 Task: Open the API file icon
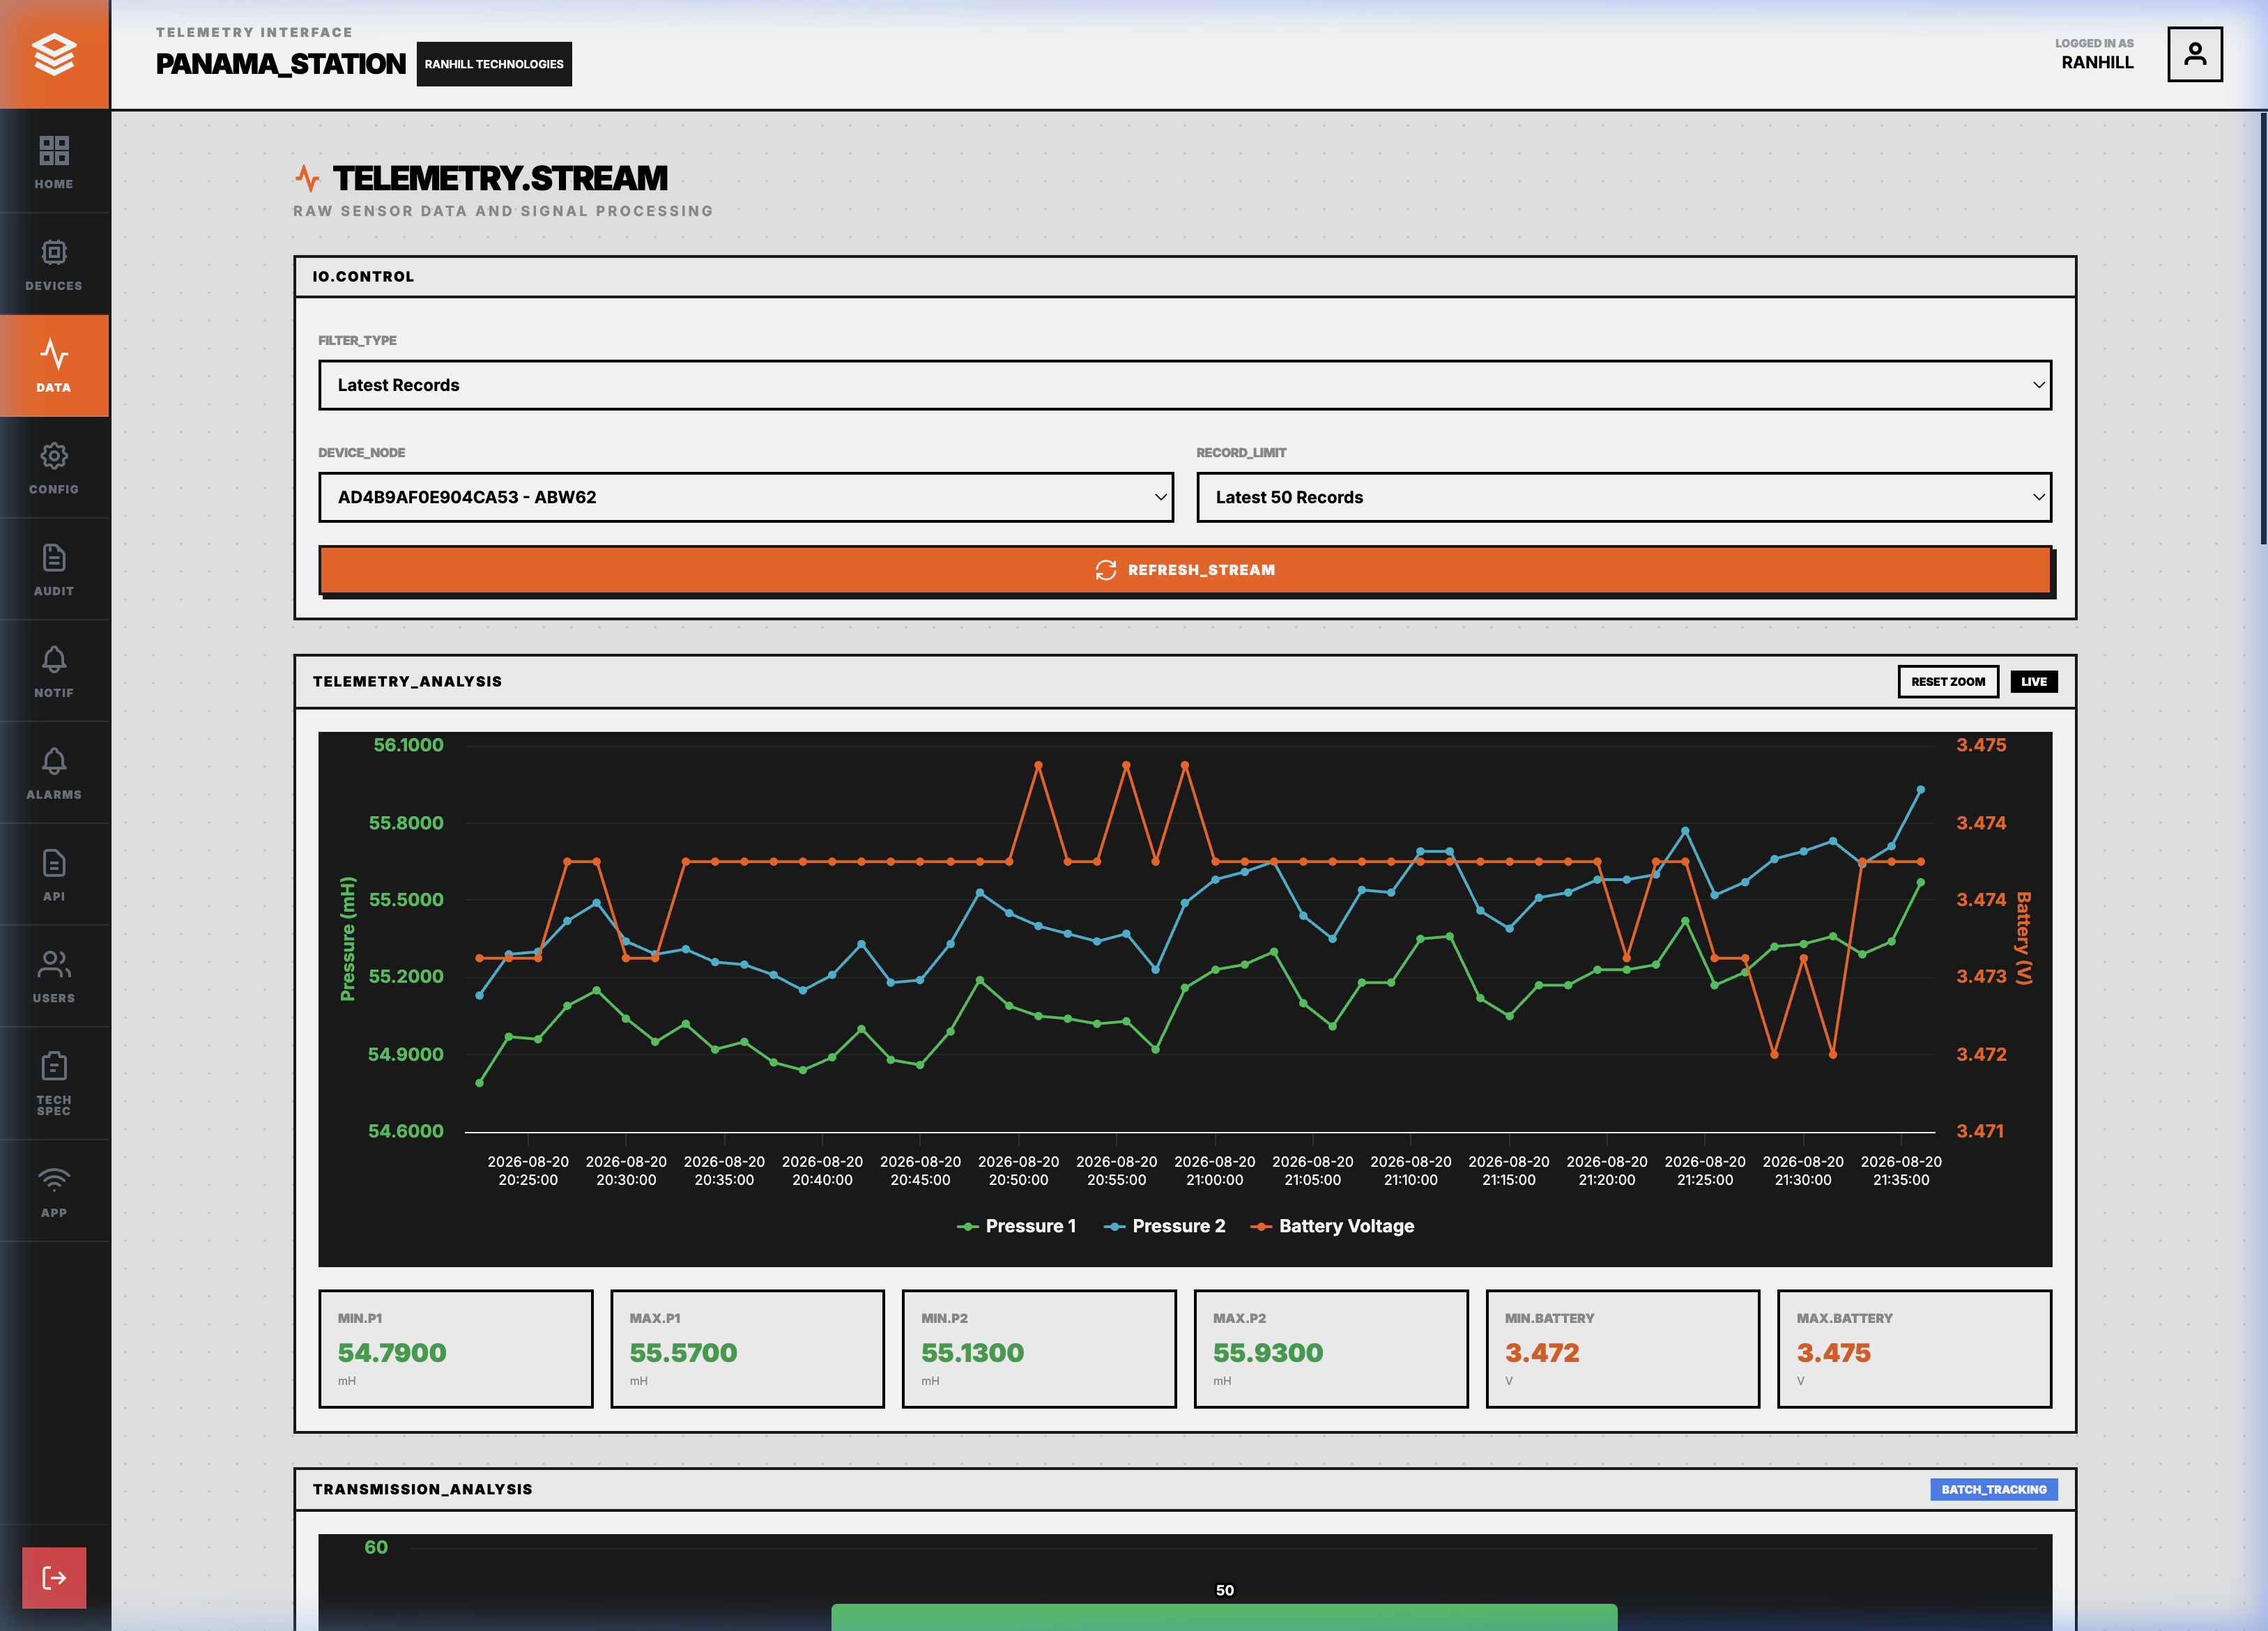coord(54,863)
